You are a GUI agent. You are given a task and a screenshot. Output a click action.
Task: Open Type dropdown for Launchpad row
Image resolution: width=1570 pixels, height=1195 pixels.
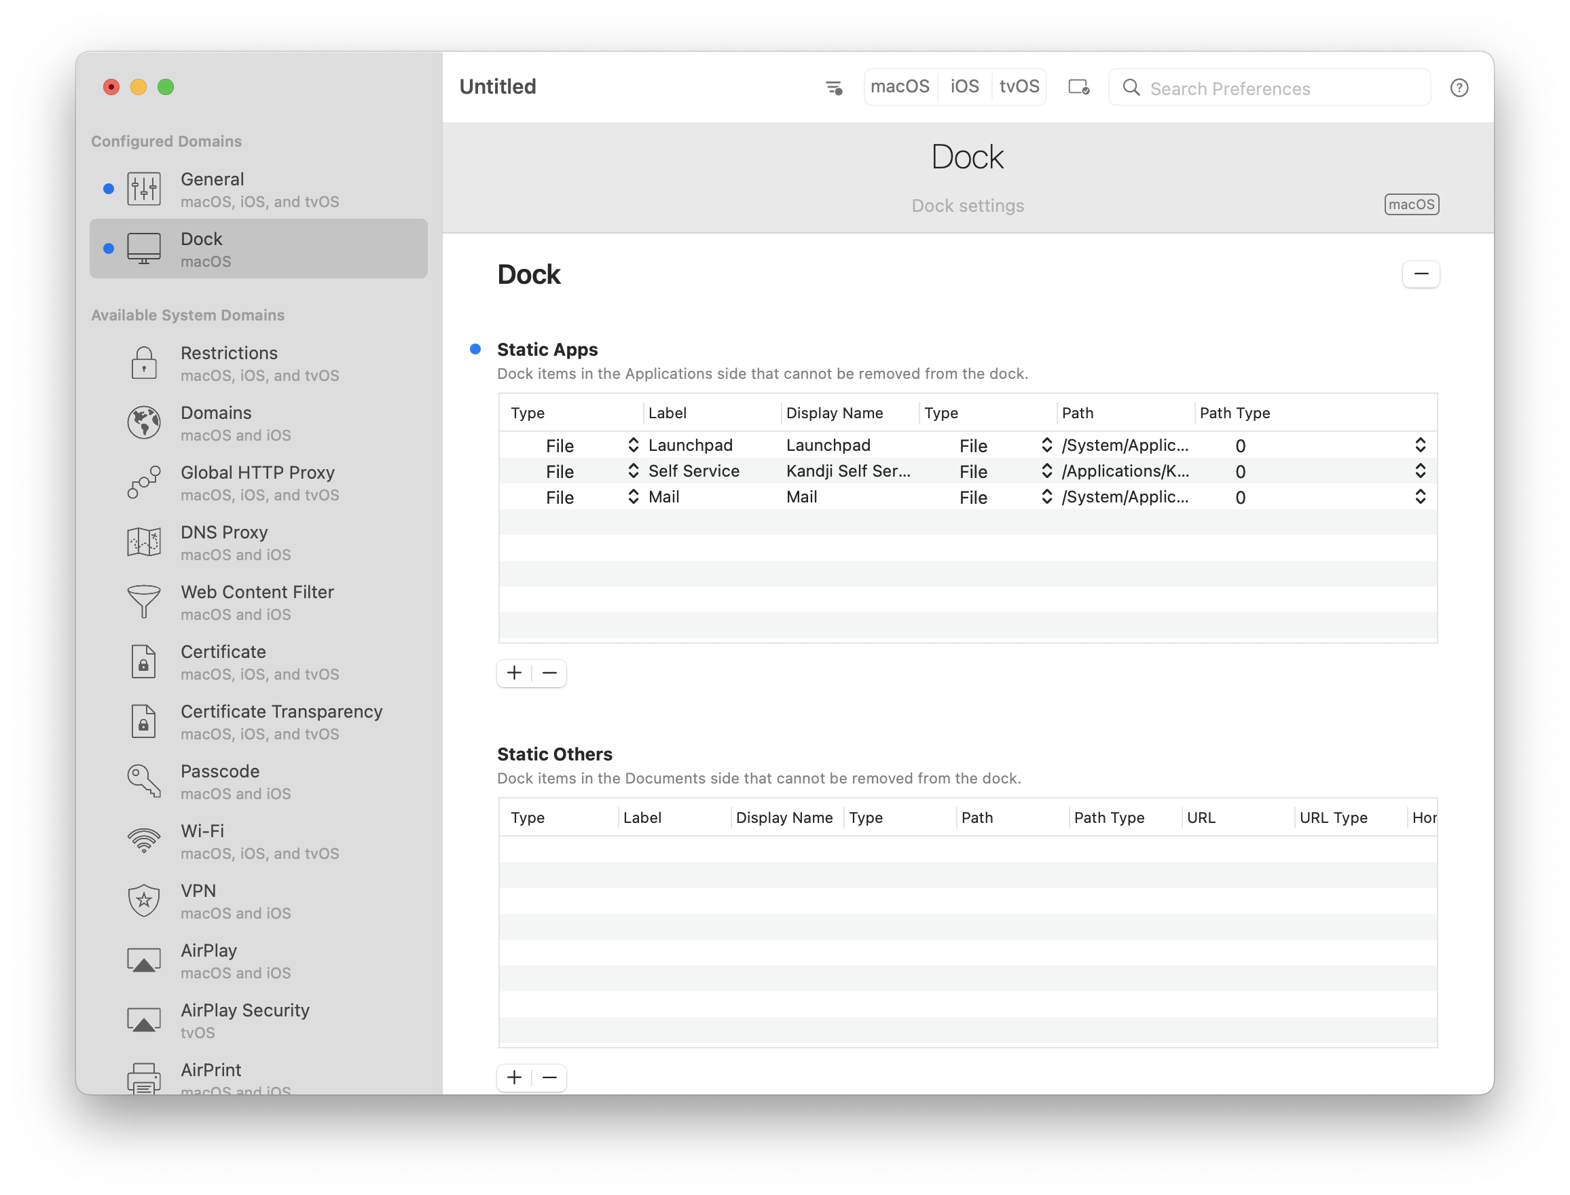pyautogui.click(x=632, y=445)
